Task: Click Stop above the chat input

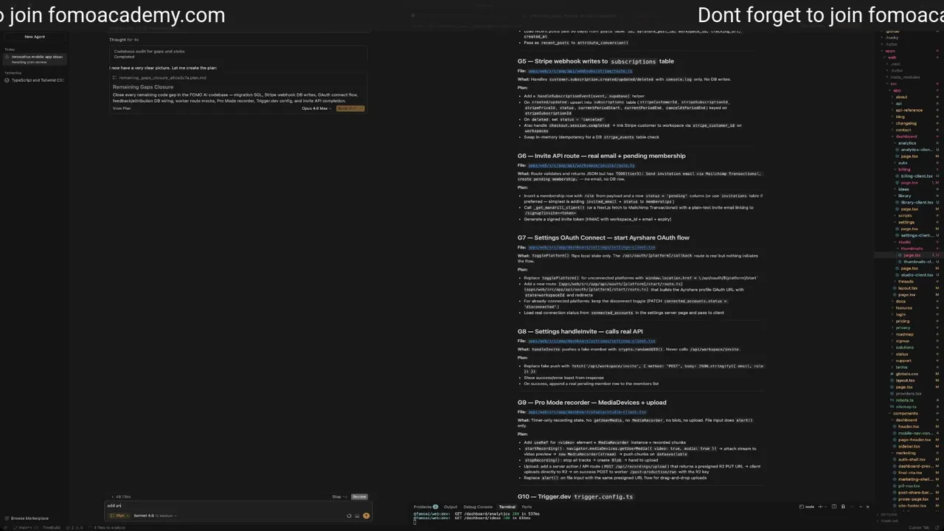Action: (338, 496)
